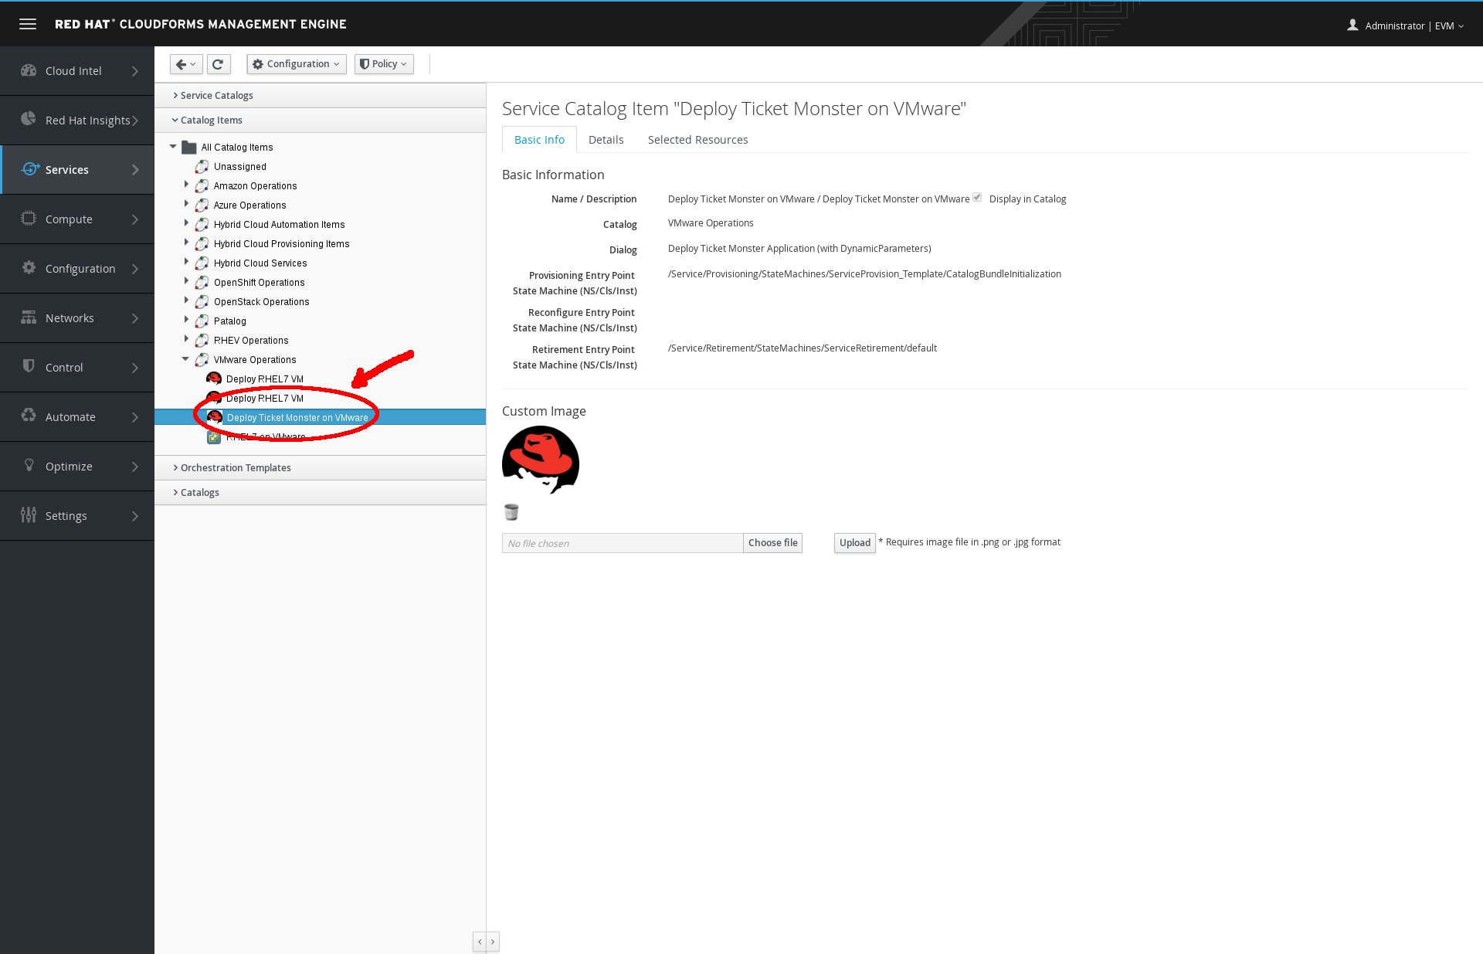Open the Compute chip icon
This screenshot has width=1483, height=954.
pyautogui.click(x=29, y=219)
